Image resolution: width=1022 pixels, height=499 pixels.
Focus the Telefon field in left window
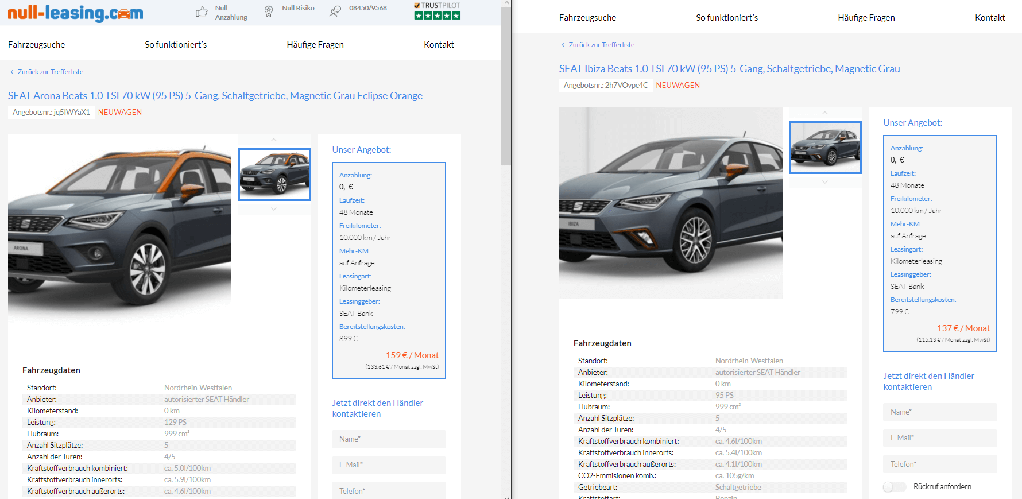(x=389, y=491)
